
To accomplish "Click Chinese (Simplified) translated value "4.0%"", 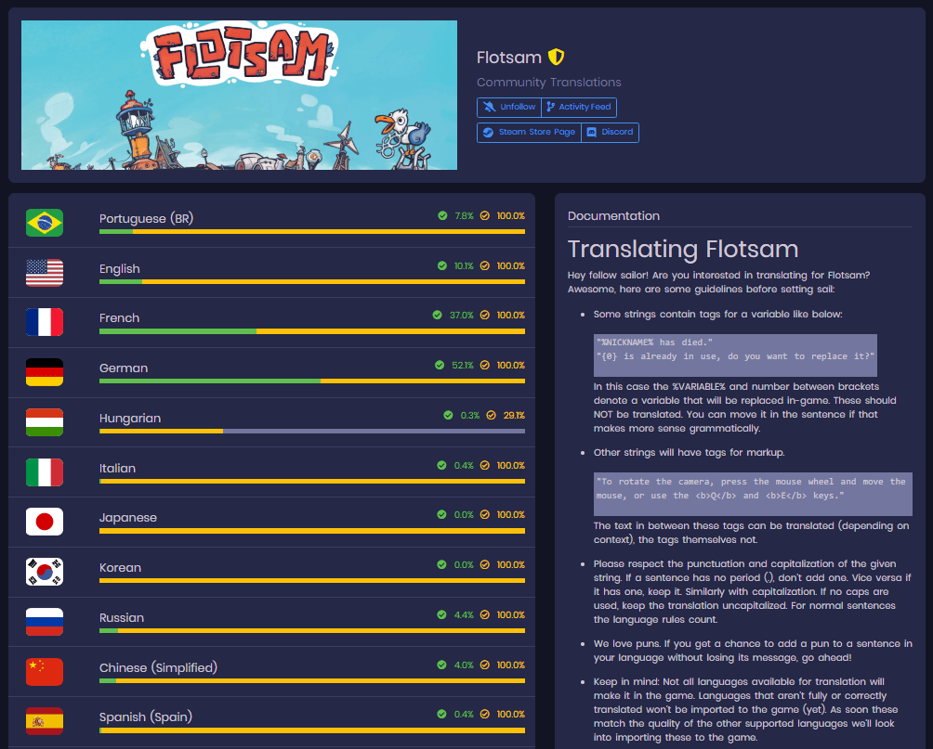I will pyautogui.click(x=464, y=665).
